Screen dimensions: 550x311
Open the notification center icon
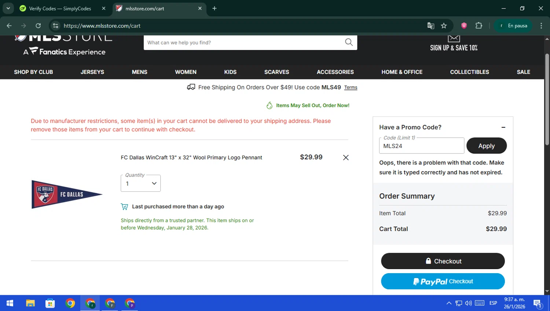[x=538, y=304]
